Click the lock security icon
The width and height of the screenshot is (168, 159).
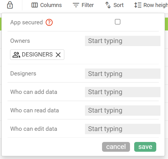[x=10, y=5]
